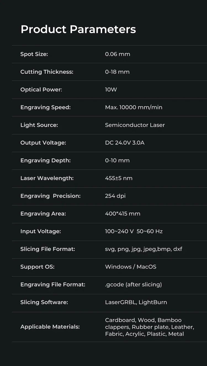Screen dimensions: 207x366
Task: Click the 0-18 mm value
Action: (117, 72)
